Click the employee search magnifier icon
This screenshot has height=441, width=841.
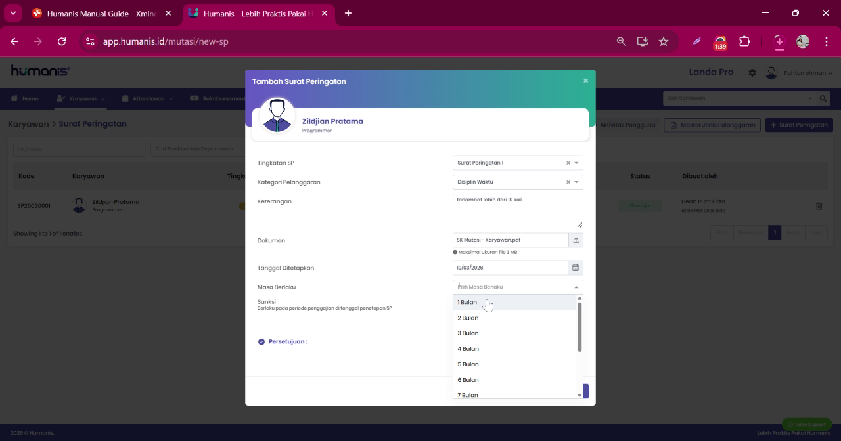coord(823,98)
